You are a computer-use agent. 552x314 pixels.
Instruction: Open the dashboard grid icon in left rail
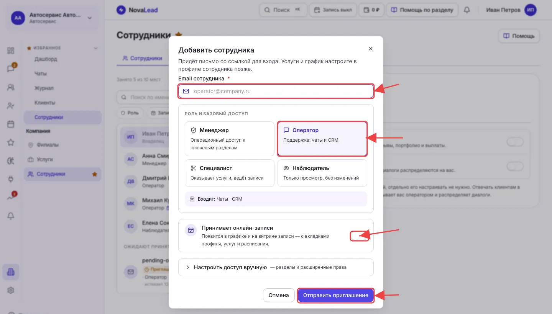click(x=11, y=51)
